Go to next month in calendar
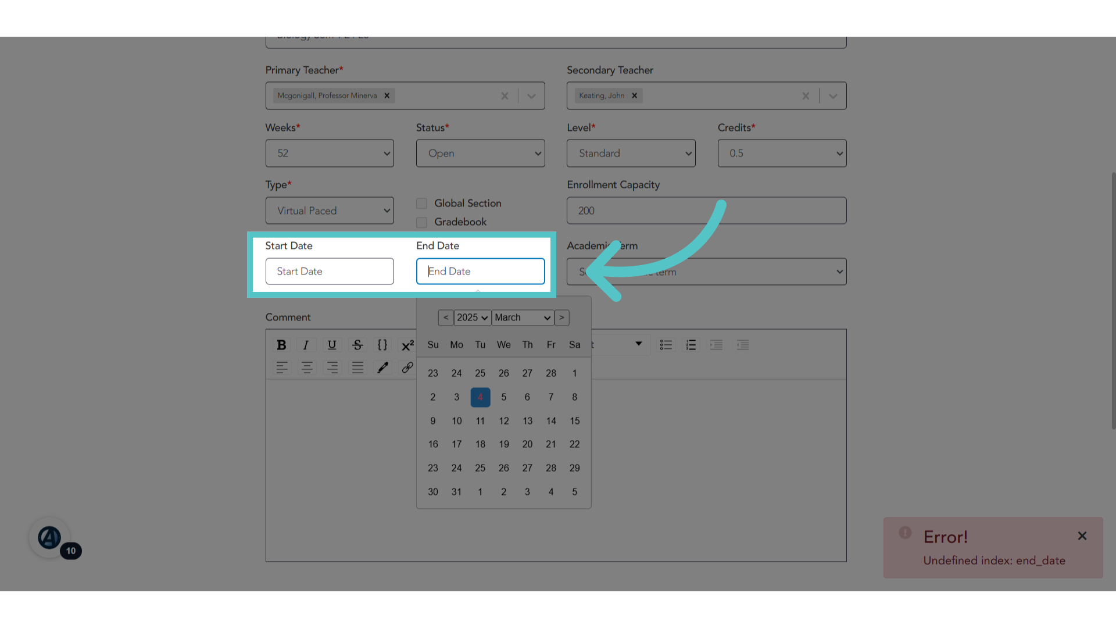This screenshot has height=628, width=1116. [561, 317]
